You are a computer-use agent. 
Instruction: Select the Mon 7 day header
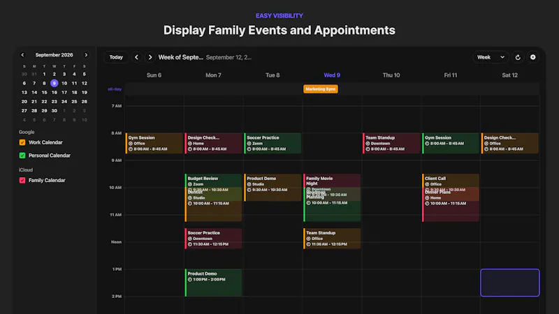(213, 75)
